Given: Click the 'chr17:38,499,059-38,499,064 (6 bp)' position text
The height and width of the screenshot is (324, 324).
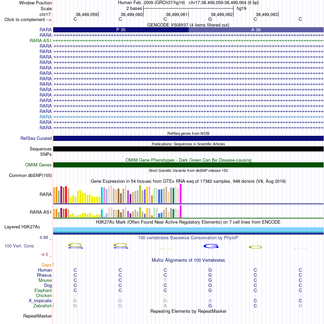Looking at the screenshot, I should 224,3.
